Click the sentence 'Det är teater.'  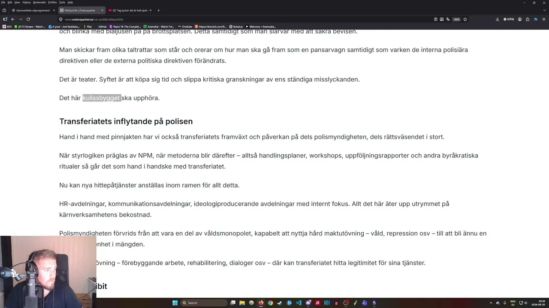click(78, 79)
